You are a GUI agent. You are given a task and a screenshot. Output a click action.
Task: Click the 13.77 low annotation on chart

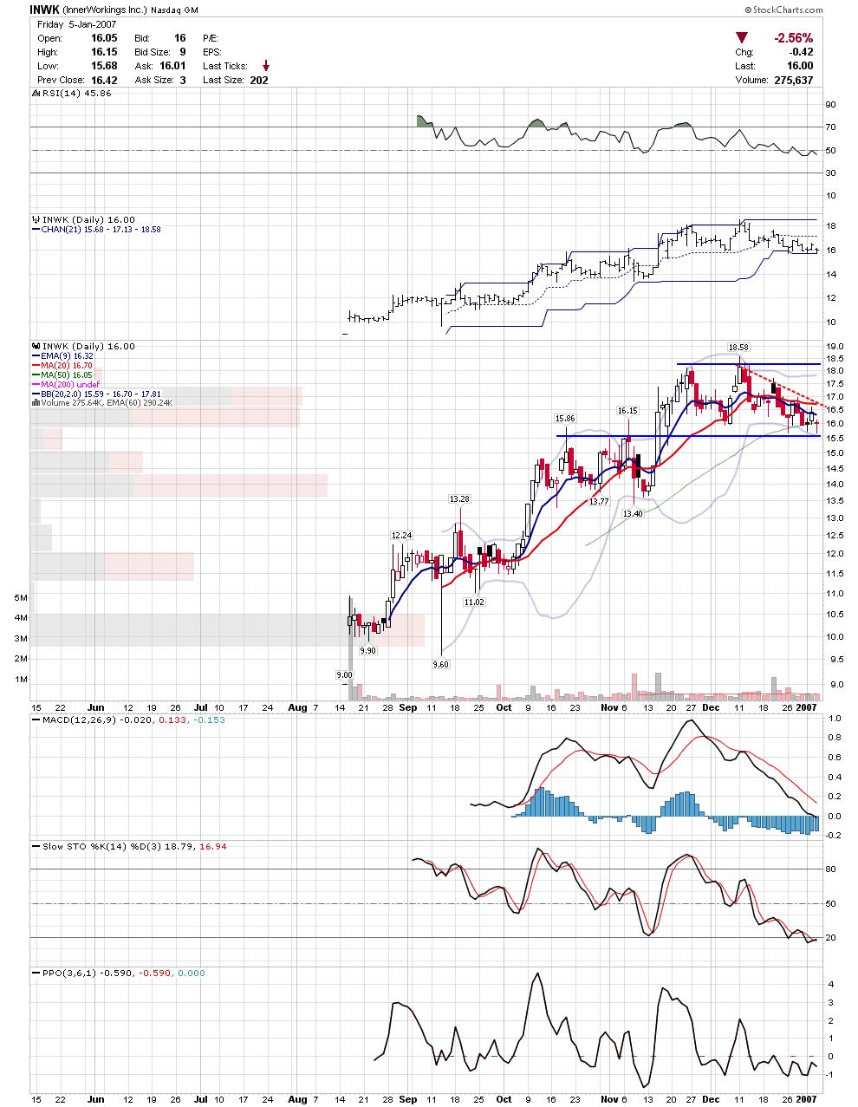598,502
